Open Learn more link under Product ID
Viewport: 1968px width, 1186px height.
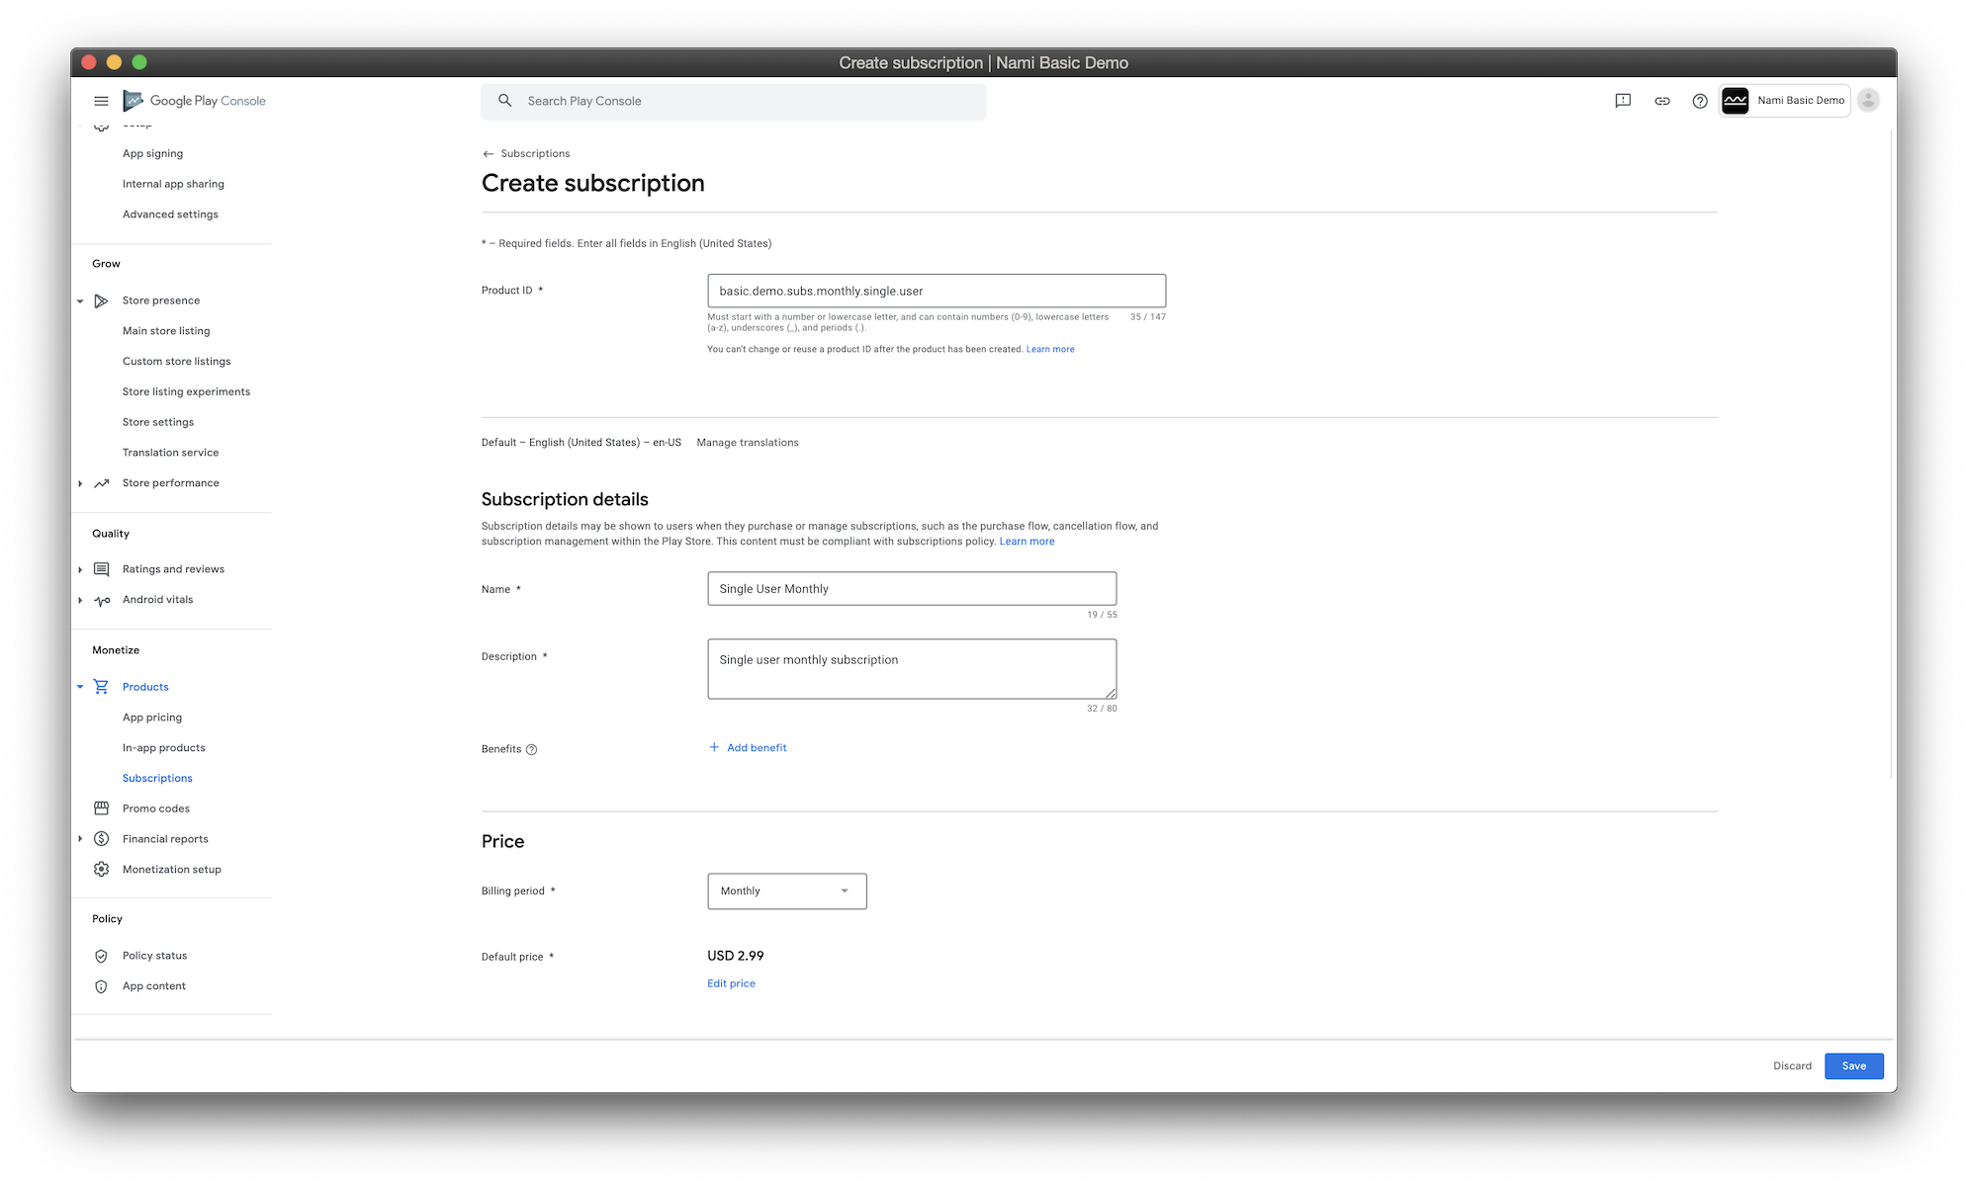(x=1050, y=350)
